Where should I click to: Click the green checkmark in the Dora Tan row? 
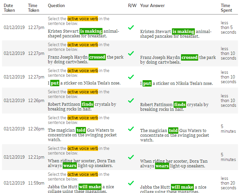click(x=131, y=157)
